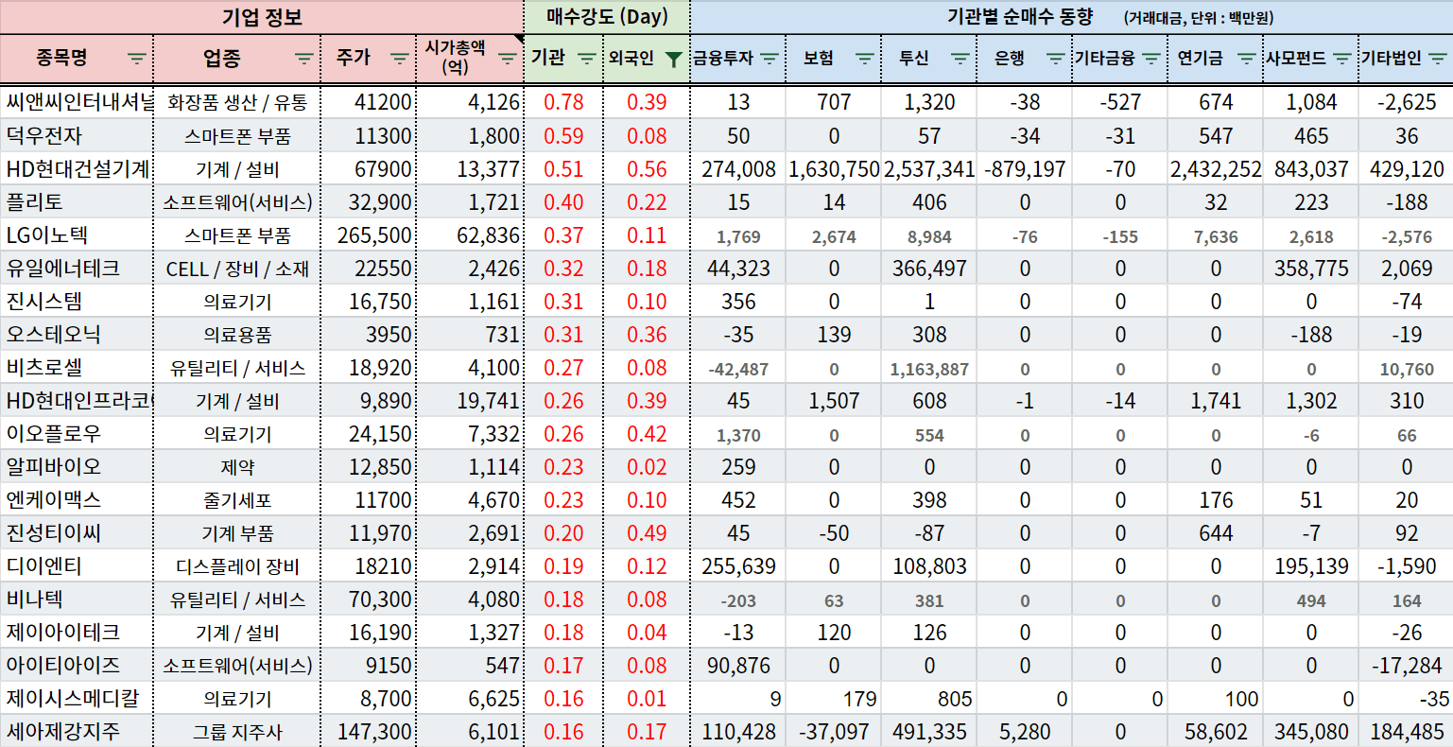Image resolution: width=1453 pixels, height=747 pixels.
Task: Click the 제이아이테크 stock name cell
Action: (x=77, y=633)
